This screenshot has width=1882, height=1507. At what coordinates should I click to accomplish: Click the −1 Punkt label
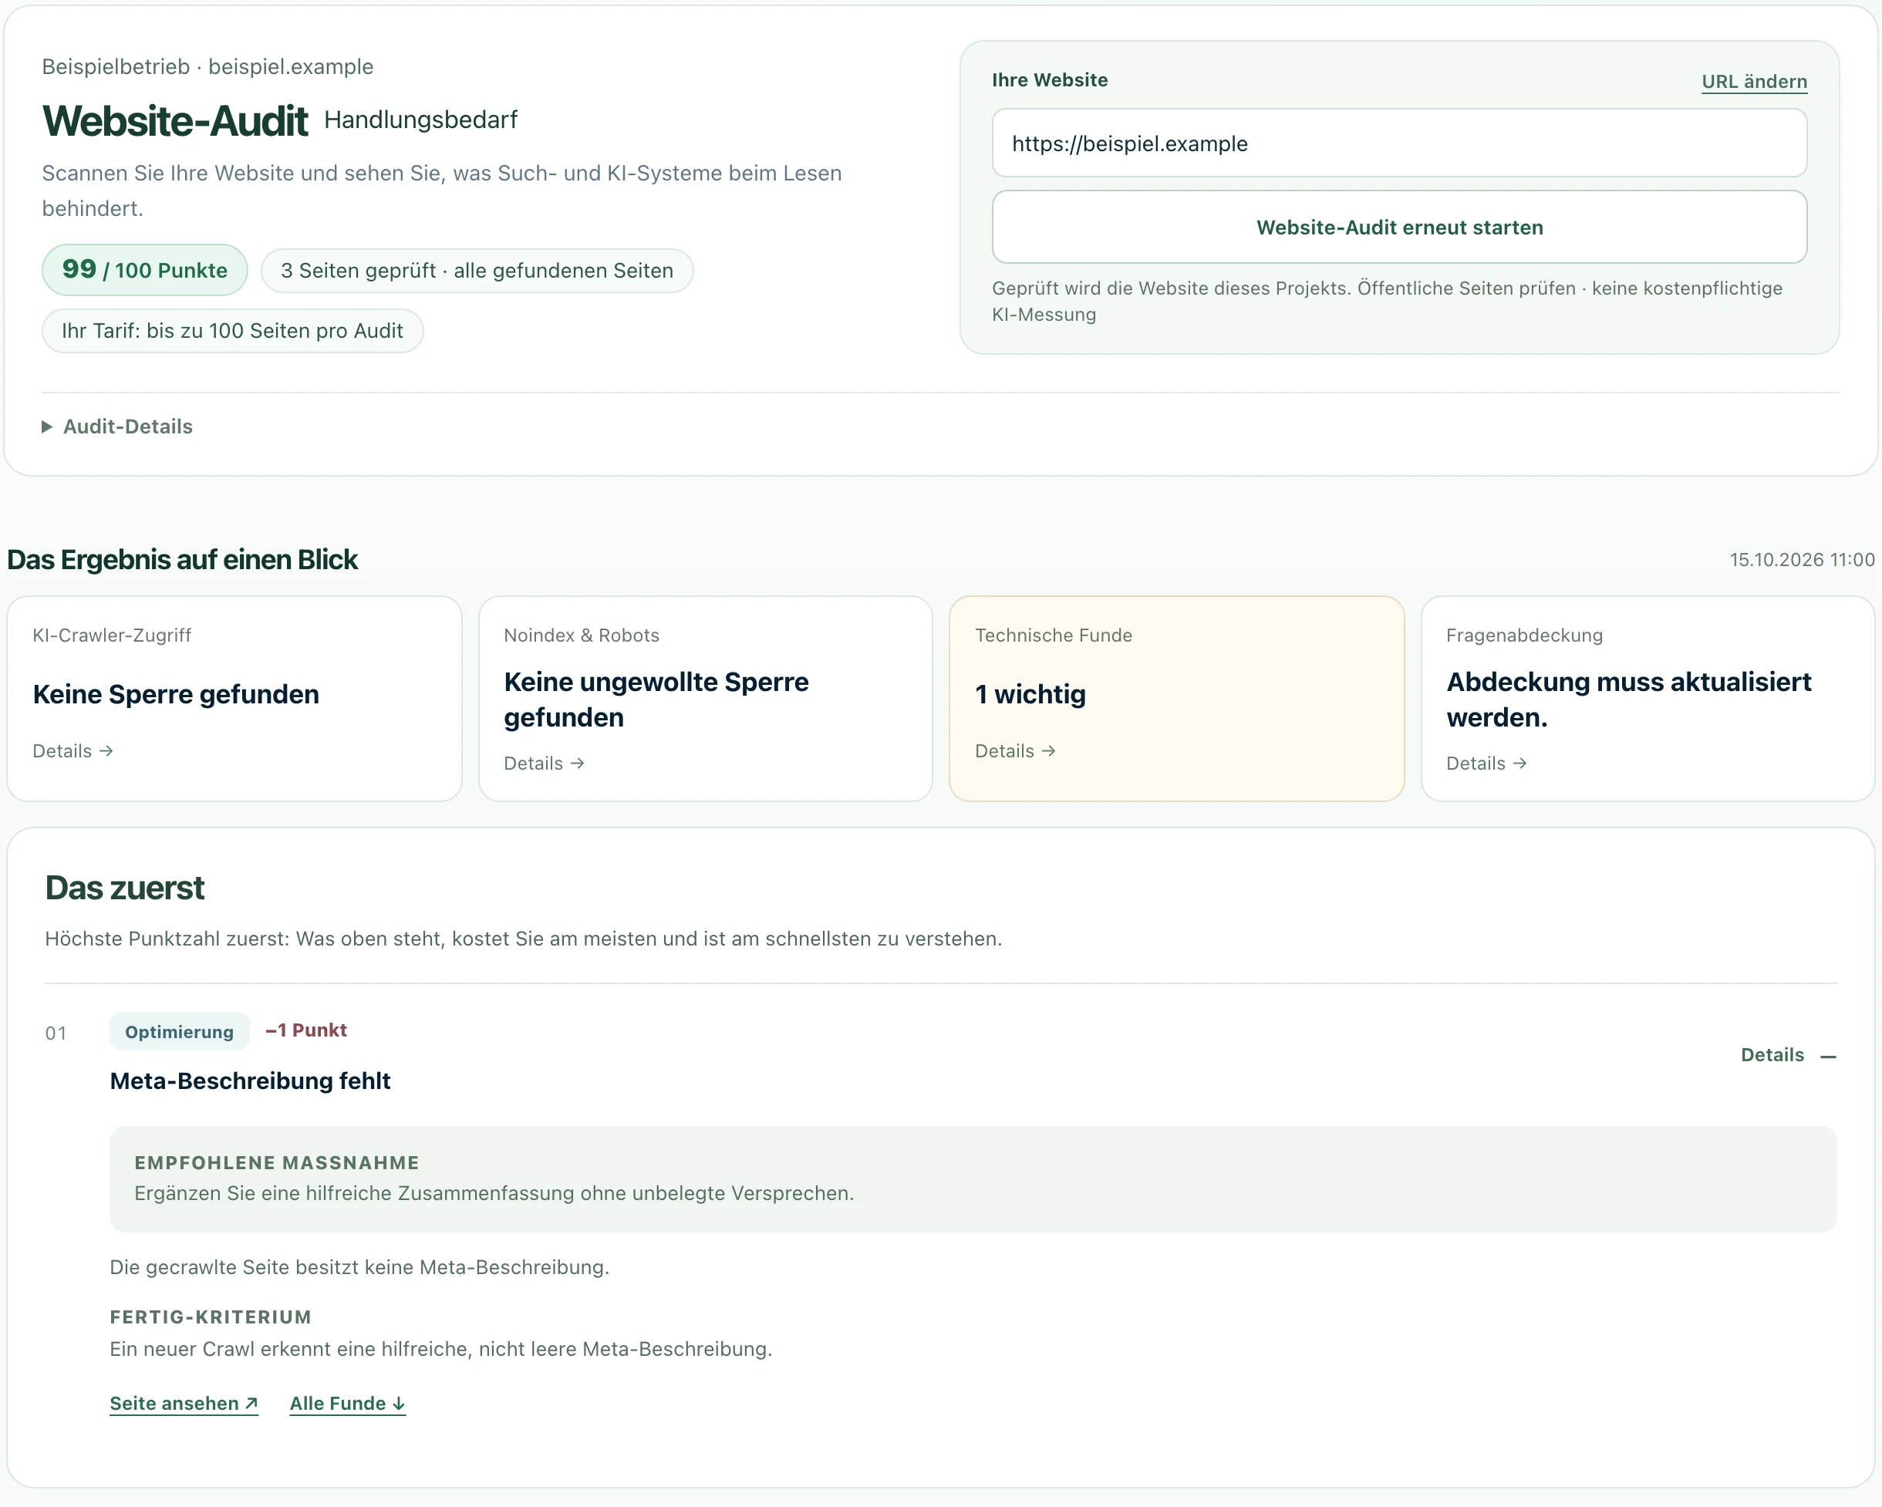(306, 1030)
